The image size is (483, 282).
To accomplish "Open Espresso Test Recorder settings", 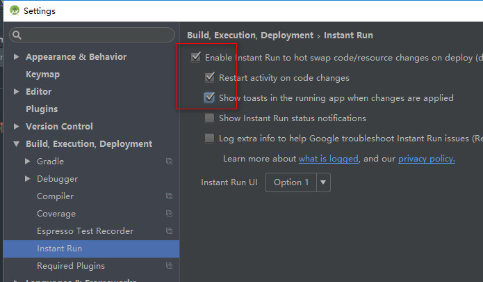I will (x=85, y=230).
